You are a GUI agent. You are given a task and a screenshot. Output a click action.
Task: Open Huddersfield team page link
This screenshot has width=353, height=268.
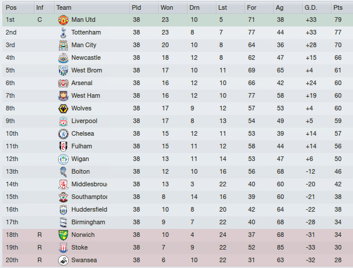pyautogui.click(x=89, y=210)
